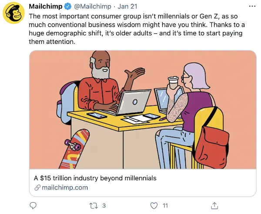Click the red backpack in the illustration
The image size is (261, 214).
click(x=213, y=139)
